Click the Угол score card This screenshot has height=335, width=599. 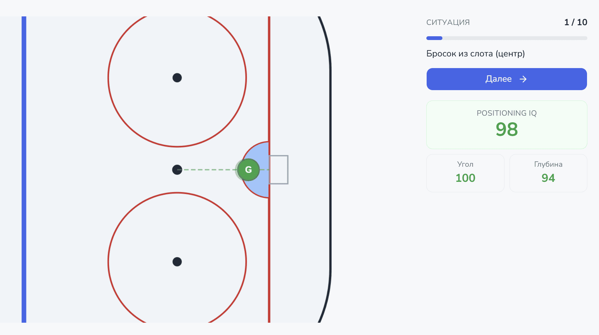click(465, 173)
